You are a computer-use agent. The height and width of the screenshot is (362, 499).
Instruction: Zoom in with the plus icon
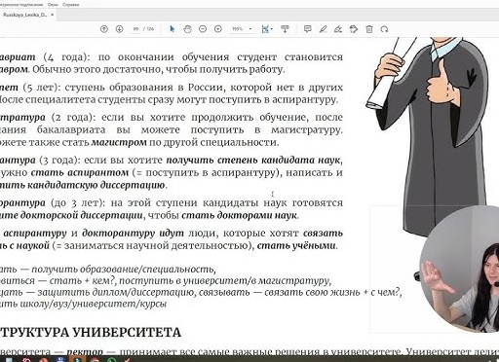[x=218, y=29]
